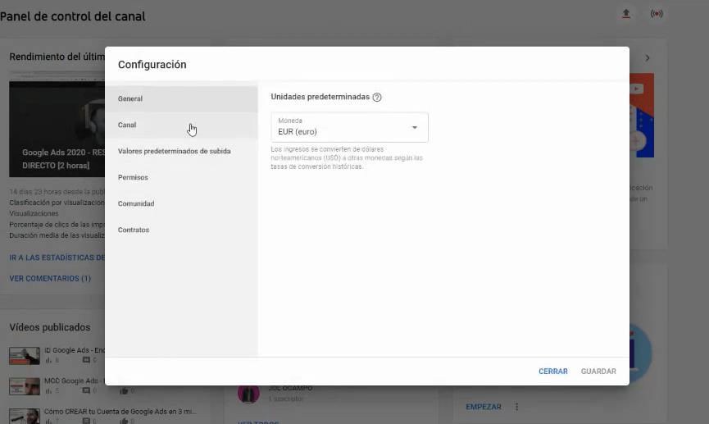Screen dimensions: 709x424
Task: Open Valores predeterminados de subida section
Action: pos(181,151)
